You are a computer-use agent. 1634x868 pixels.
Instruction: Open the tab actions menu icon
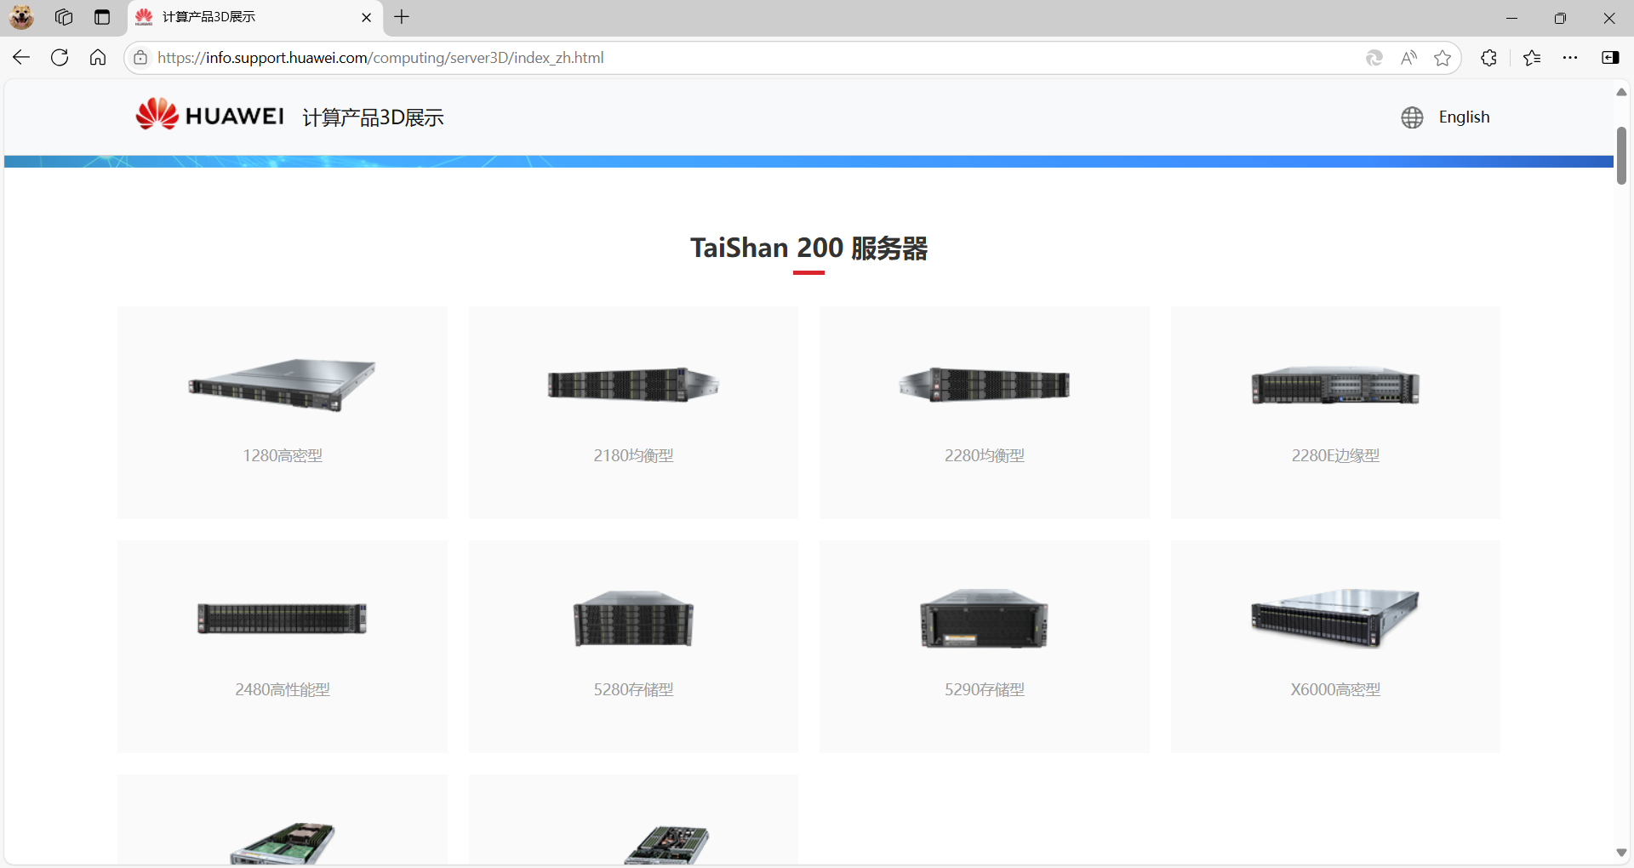click(x=102, y=17)
